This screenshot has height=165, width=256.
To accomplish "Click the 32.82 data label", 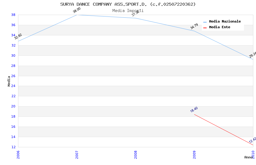I will click(18, 36).
